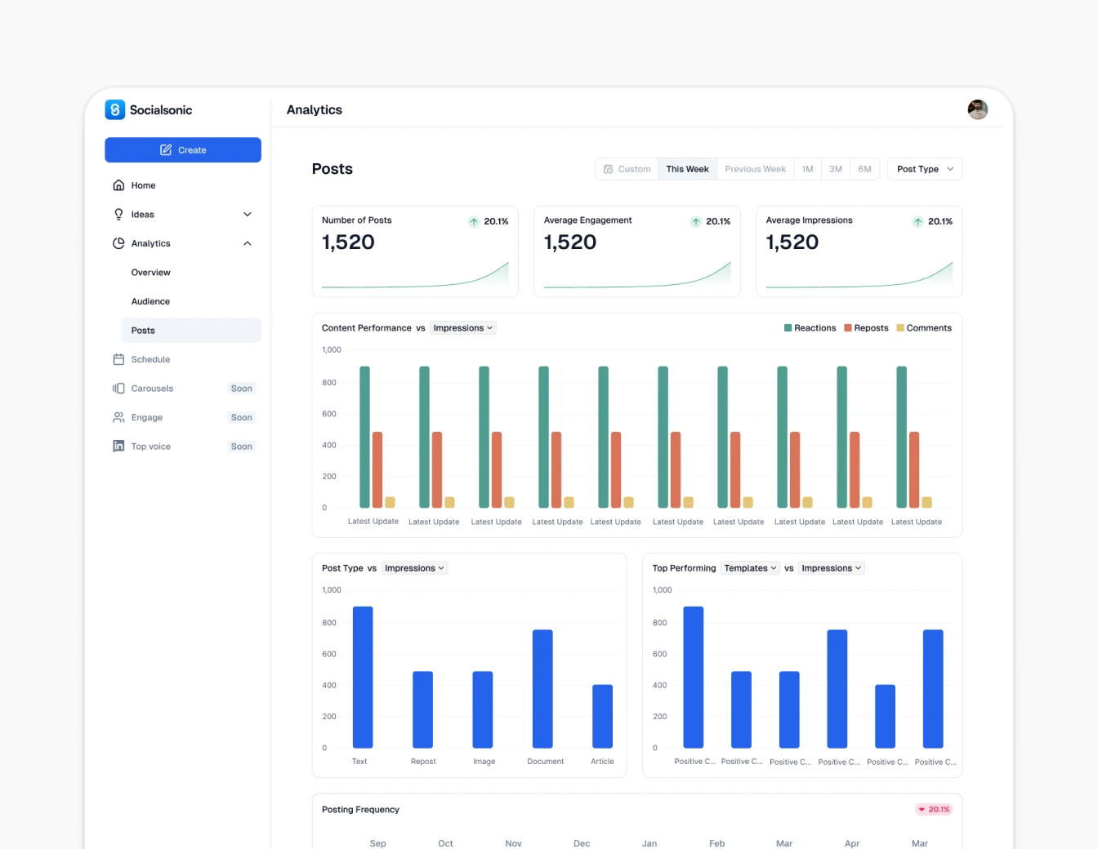Click the Engage people icon
This screenshot has width=1098, height=849.
point(118,417)
